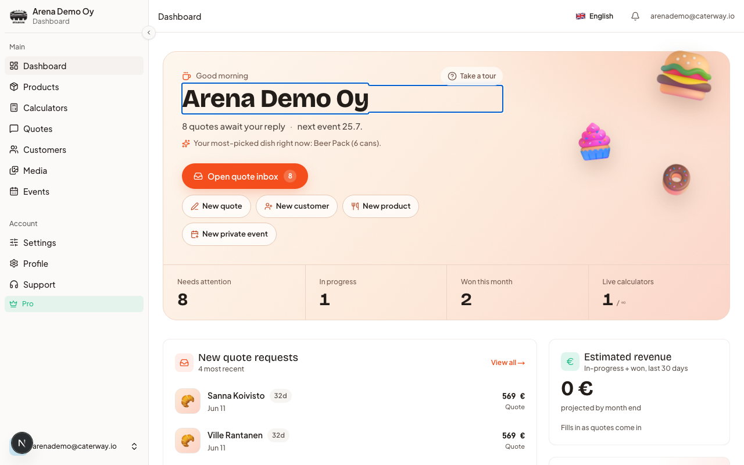Screen dimensions: 744x465
Task: Create a New quote
Action: pos(216,206)
